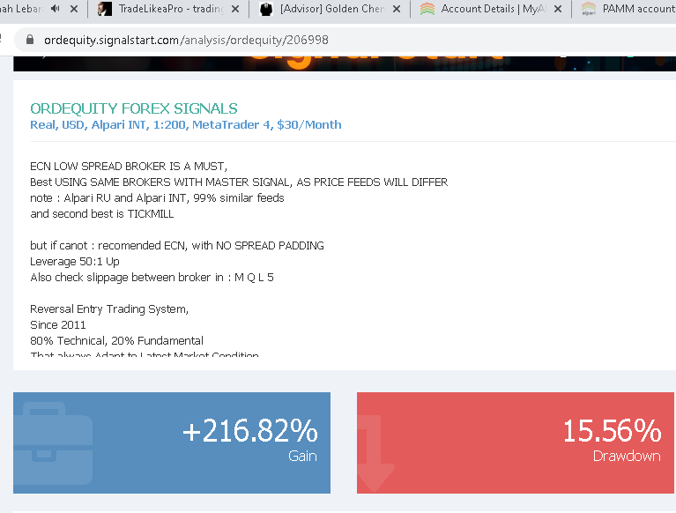This screenshot has width=676, height=513.
Task: Select the line mentioning NO SPREAD PADDING
Action: click(177, 246)
